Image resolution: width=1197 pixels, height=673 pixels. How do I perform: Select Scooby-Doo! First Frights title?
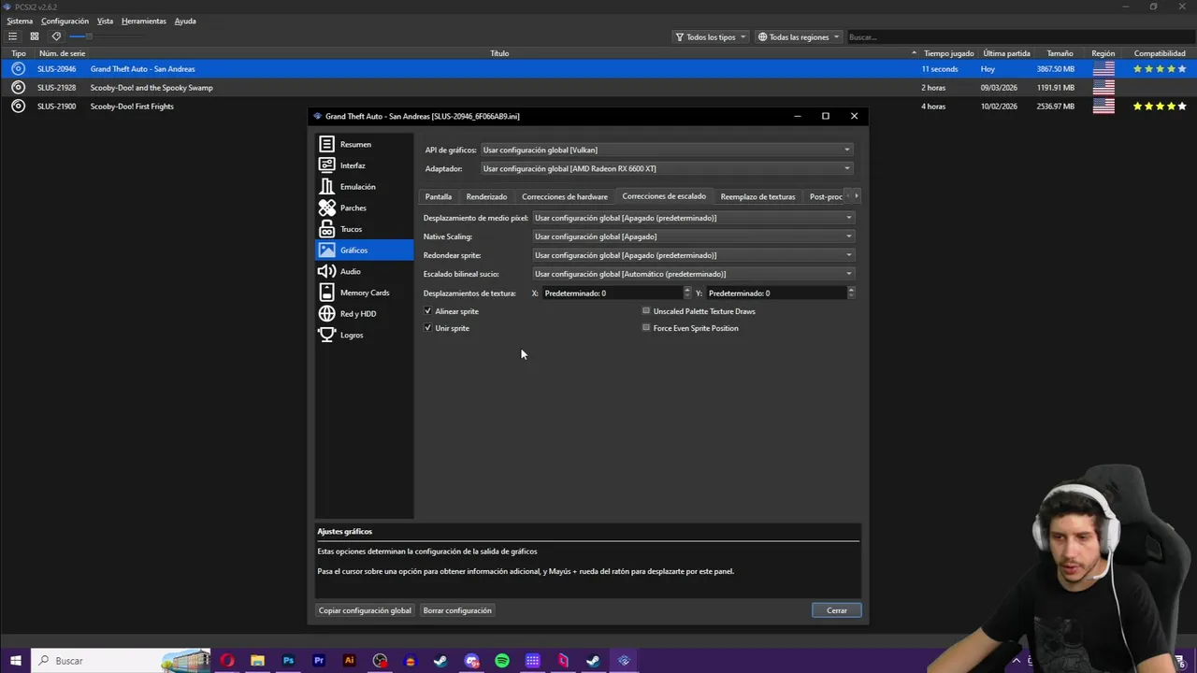[132, 107]
